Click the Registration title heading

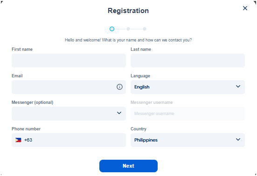coord(128,11)
